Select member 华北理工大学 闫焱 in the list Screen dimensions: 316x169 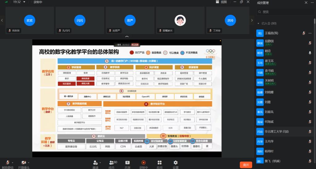284,132
